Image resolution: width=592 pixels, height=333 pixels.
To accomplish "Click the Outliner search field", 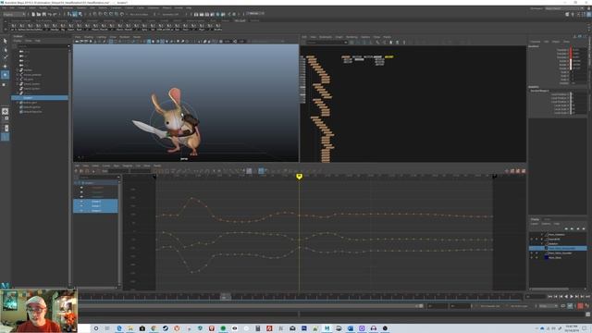I will pos(42,45).
